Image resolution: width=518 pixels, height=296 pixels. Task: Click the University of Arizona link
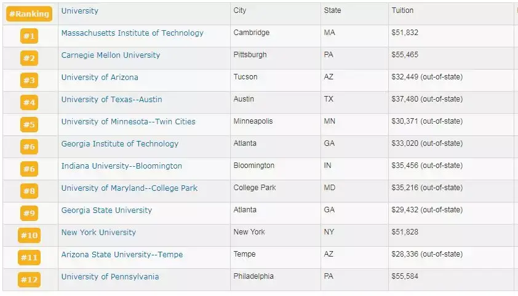coord(100,78)
